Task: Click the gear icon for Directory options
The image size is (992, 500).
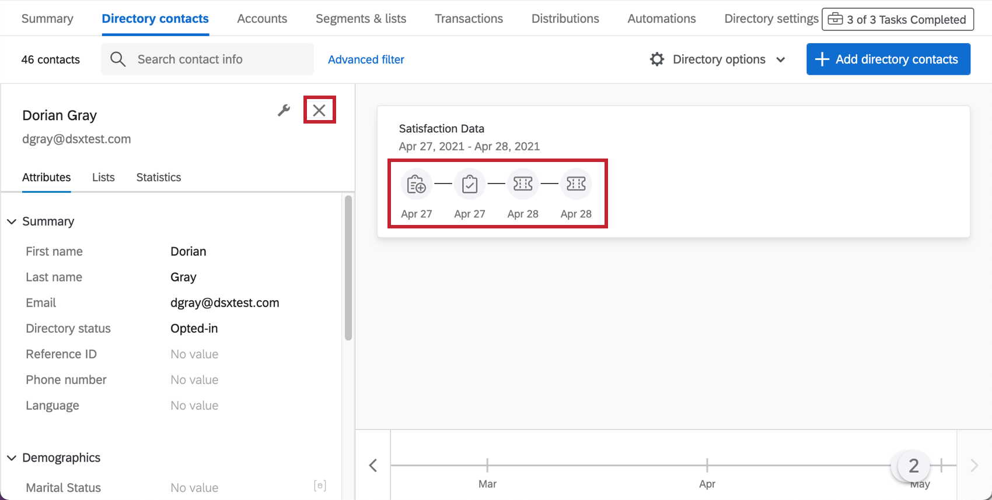Action: tap(657, 59)
